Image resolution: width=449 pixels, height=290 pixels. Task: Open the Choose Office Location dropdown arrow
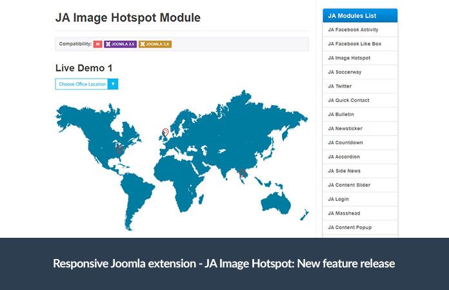[x=113, y=84]
